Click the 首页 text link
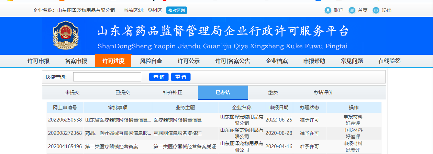This screenshot has width=433, height=154. [363, 10]
